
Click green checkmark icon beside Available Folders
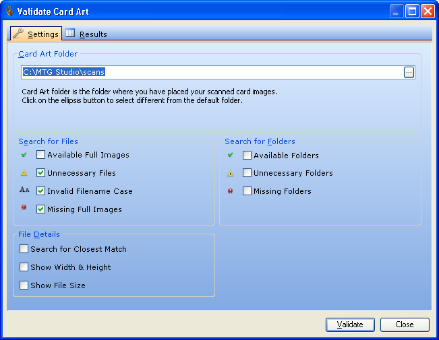click(230, 155)
